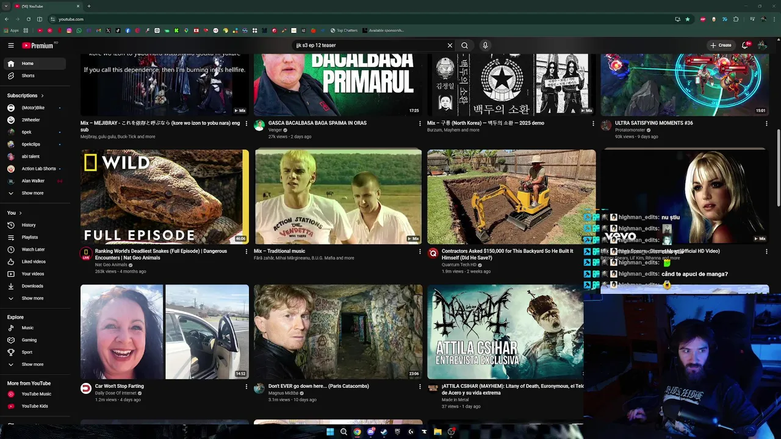The height and width of the screenshot is (439, 781).
Task: Expand the Subscriptions section header
Action: tap(26, 96)
